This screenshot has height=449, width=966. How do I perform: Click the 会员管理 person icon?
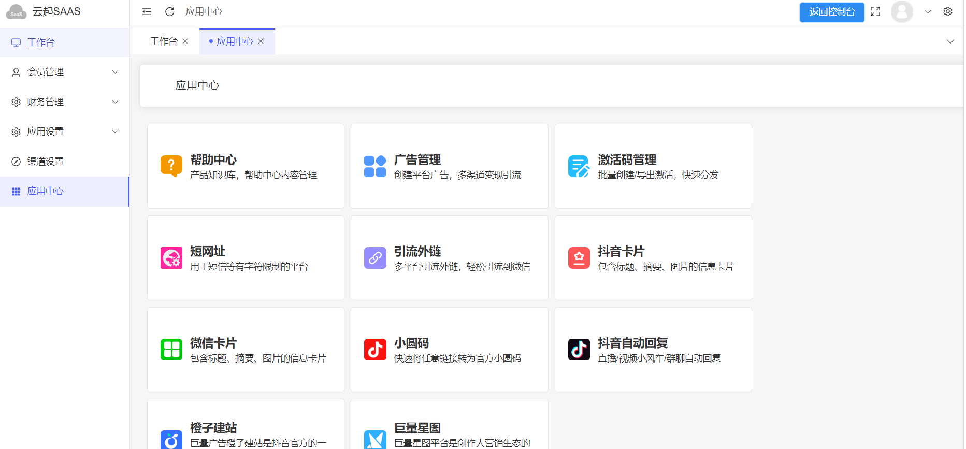click(16, 72)
